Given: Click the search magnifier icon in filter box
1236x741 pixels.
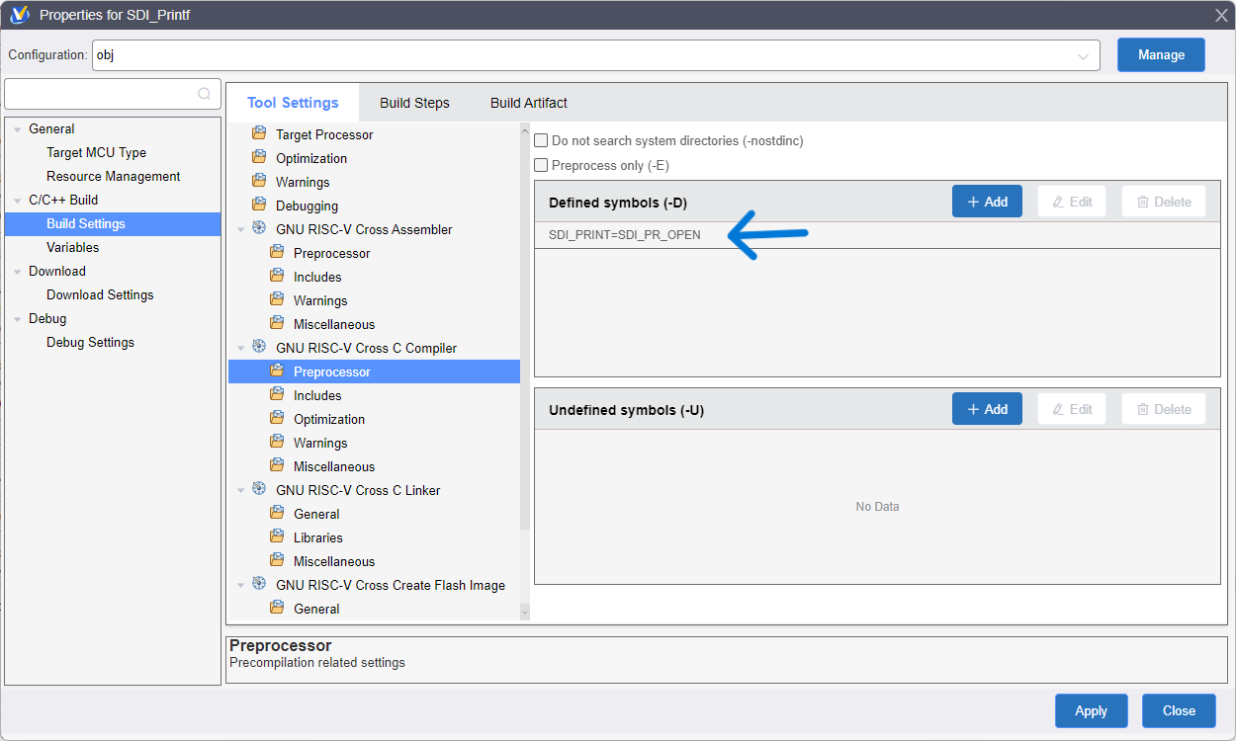Looking at the screenshot, I should (204, 94).
